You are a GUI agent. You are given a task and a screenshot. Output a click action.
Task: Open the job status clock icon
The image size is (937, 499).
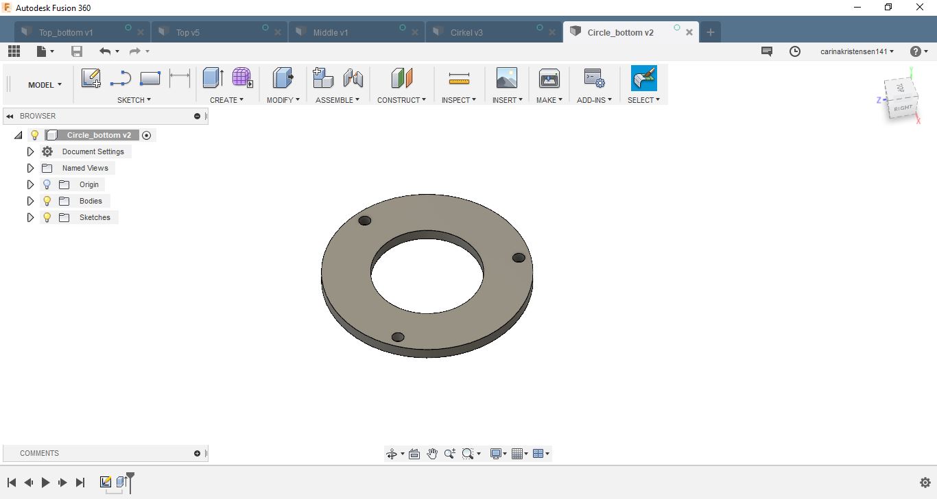point(795,51)
